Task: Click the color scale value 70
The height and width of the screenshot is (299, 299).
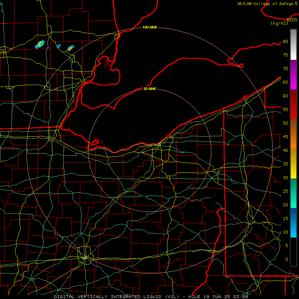Action: coord(285,69)
